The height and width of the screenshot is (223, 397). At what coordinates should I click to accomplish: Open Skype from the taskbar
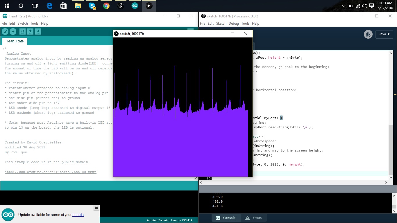click(92, 6)
